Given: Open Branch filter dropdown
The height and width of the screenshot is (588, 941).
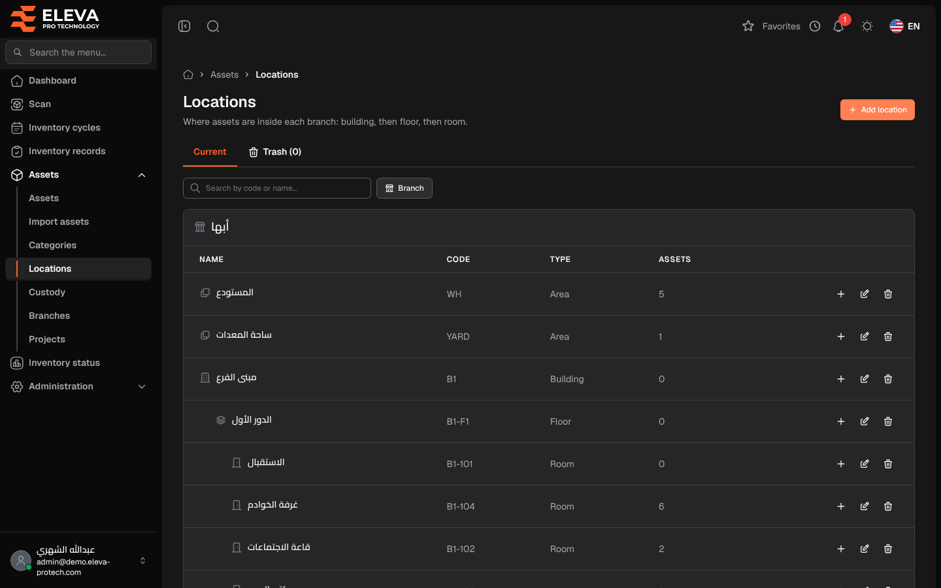Looking at the screenshot, I should click(404, 188).
